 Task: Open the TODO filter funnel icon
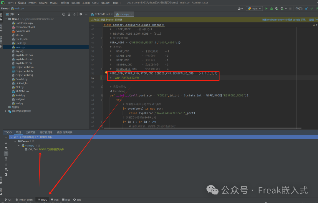coord(6,148)
